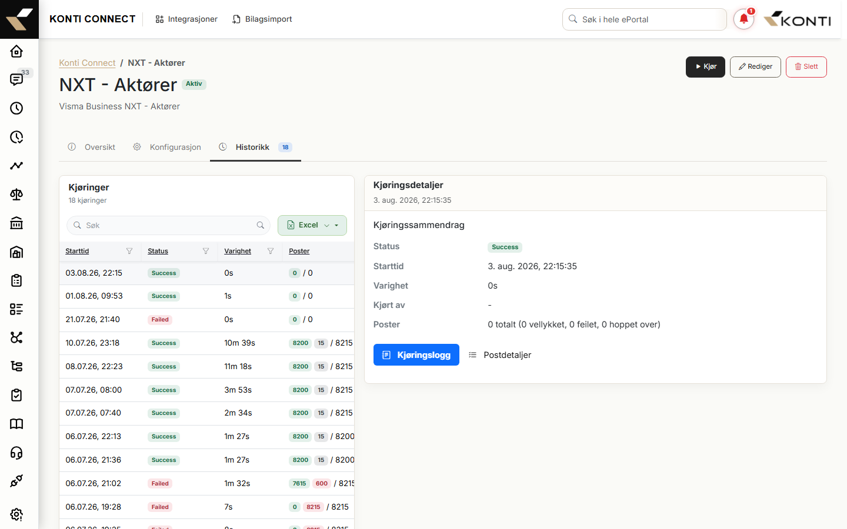This screenshot has height=529, width=847.
Task: Open the plug connection icon in the sidebar
Action: coord(16,481)
